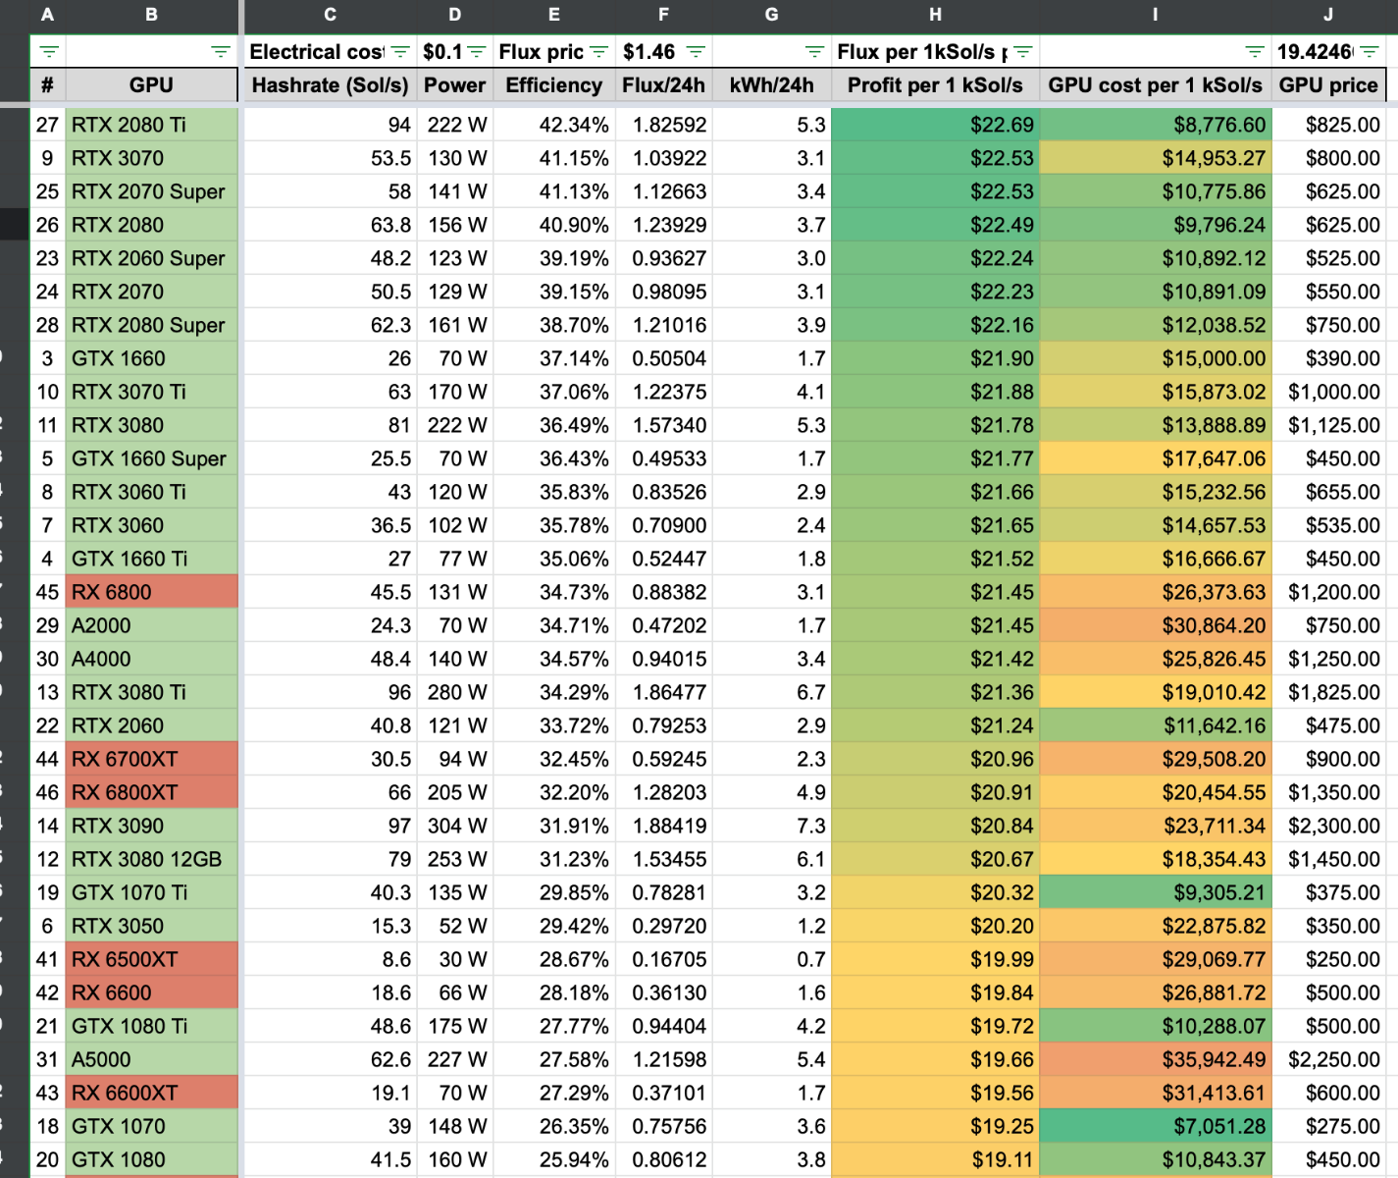
Task: Click the $22.69 profit cell
Action: click(x=936, y=125)
